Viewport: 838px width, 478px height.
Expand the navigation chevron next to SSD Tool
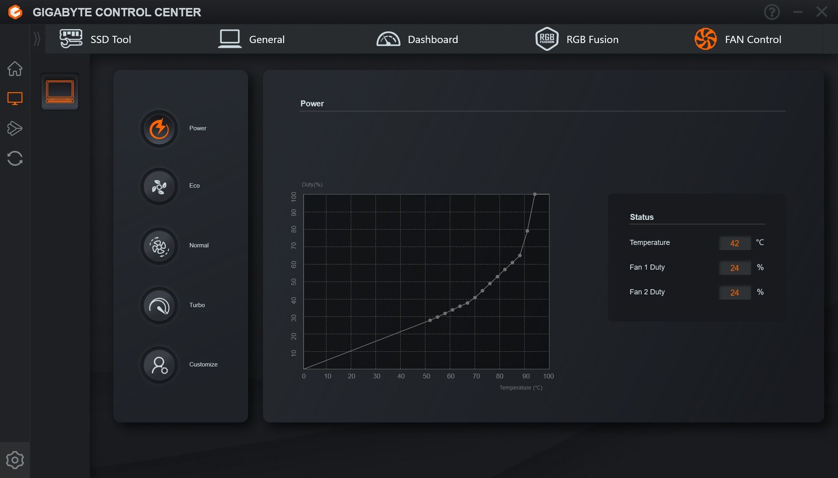tap(37, 39)
